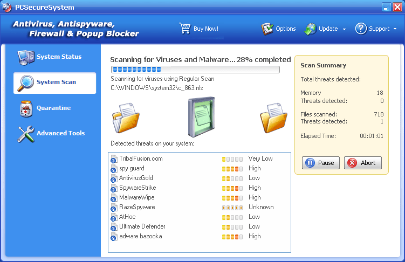Open Options via the checklist icon

click(x=267, y=29)
